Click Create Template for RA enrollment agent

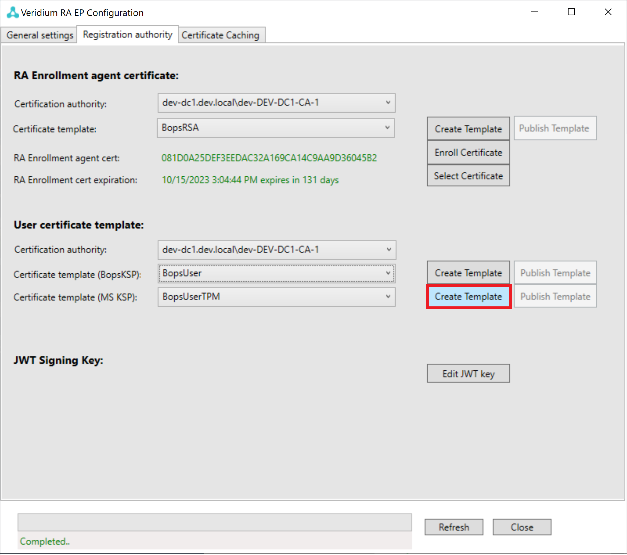[468, 129]
